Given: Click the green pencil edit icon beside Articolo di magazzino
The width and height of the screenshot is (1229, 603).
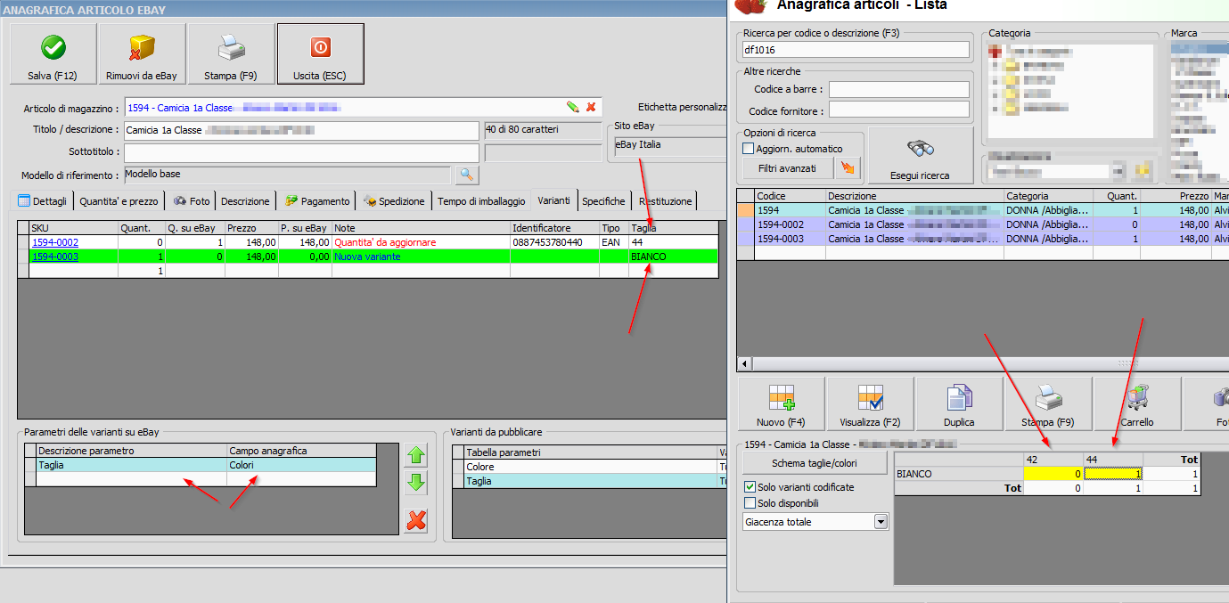Looking at the screenshot, I should pos(572,107).
